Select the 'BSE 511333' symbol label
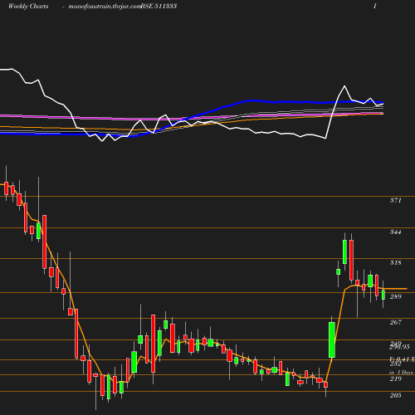 159,6
